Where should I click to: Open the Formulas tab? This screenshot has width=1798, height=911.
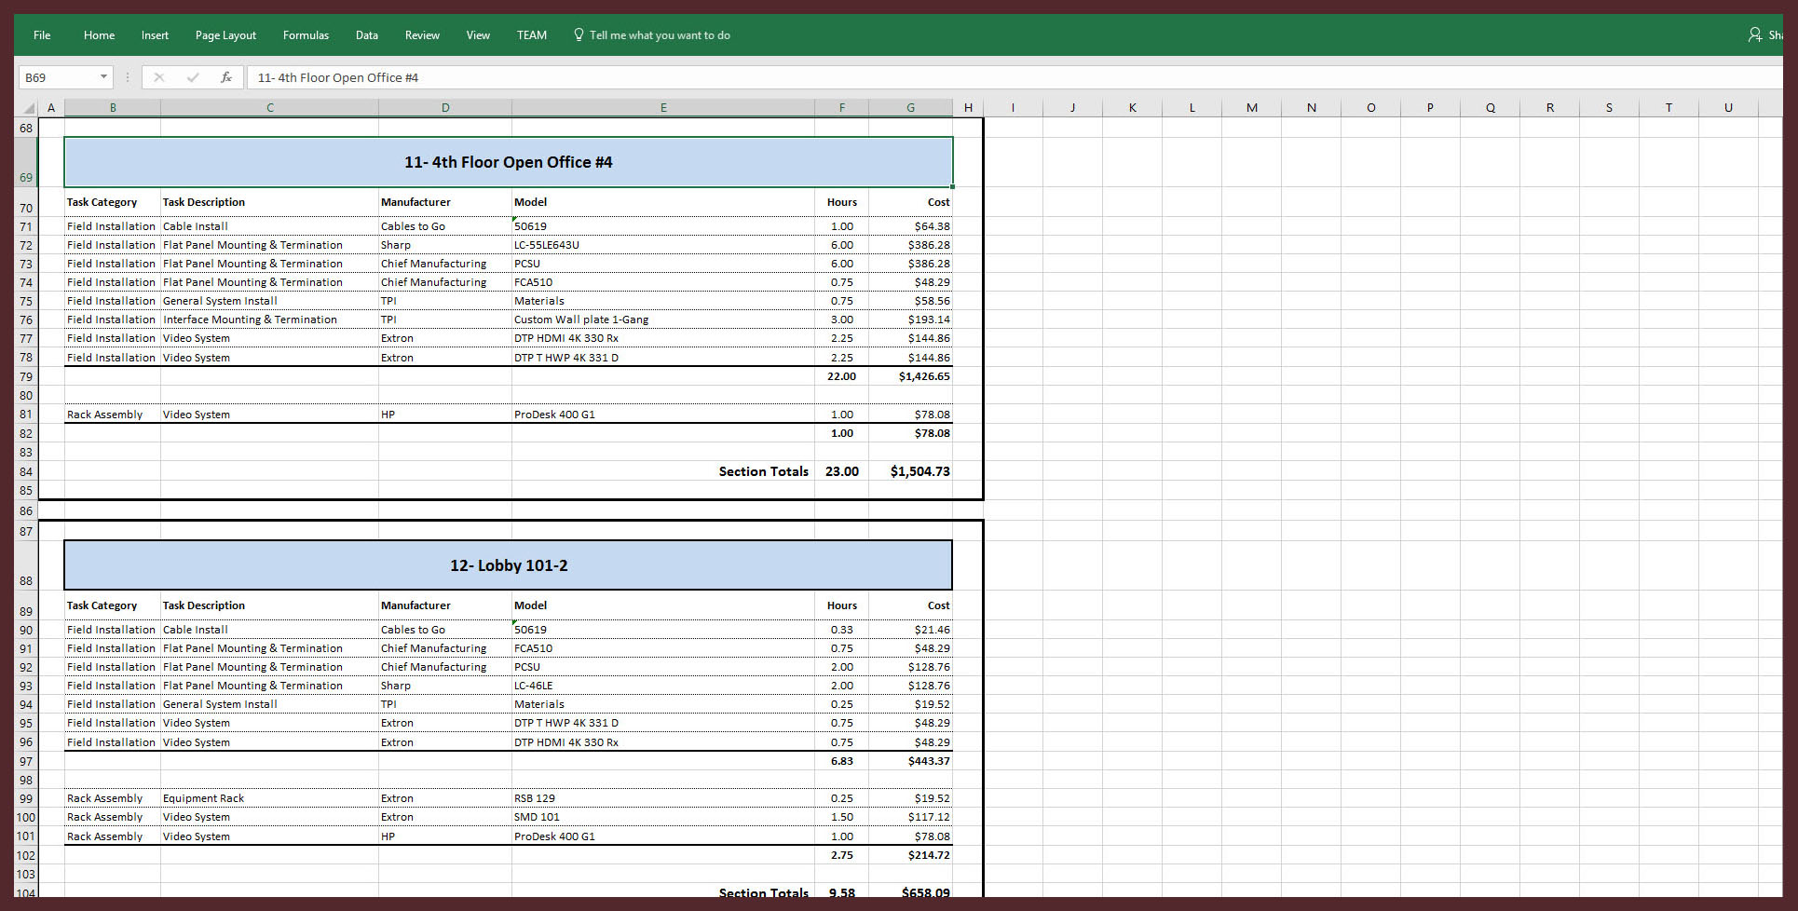coord(306,35)
